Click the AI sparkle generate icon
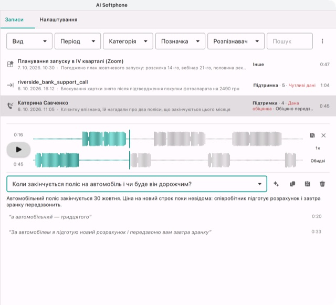 [x=276, y=184]
